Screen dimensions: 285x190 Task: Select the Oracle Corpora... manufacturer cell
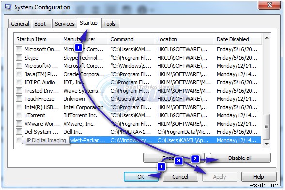84,74
